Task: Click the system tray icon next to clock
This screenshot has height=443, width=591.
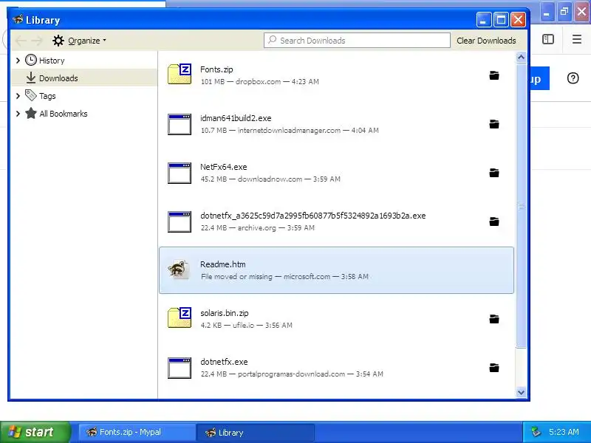Action: coord(536,432)
